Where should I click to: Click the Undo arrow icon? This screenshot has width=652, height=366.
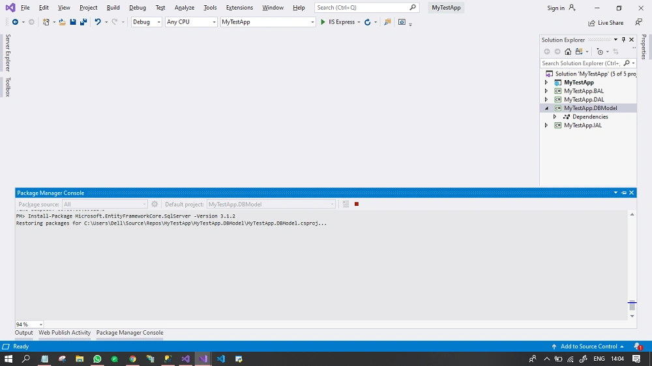pos(98,22)
